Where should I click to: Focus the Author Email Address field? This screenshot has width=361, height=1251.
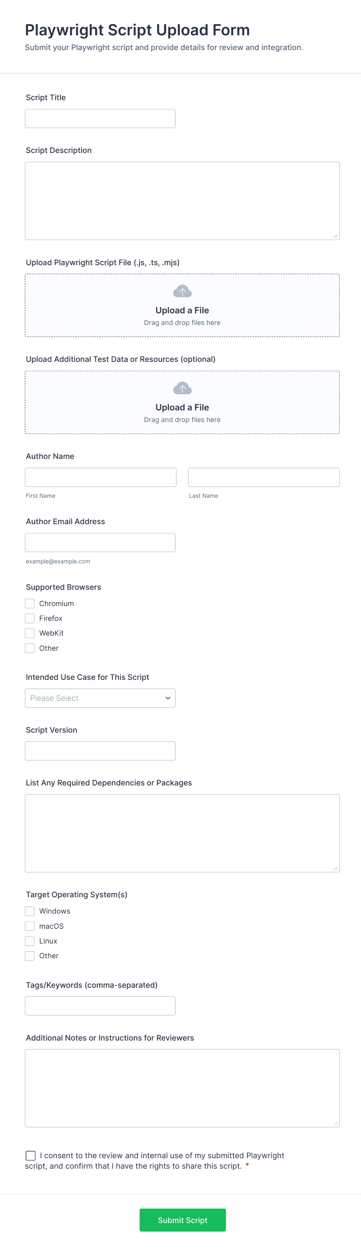coord(100,542)
